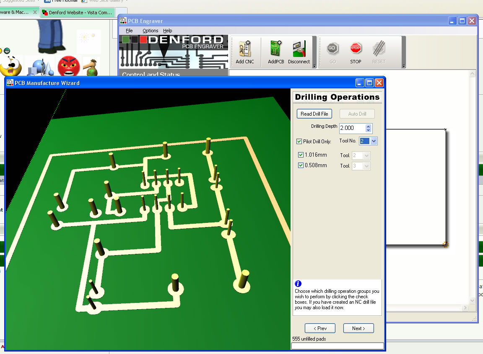Open the File menu in PCB Engraver
The width and height of the screenshot is (483, 354).
129,31
